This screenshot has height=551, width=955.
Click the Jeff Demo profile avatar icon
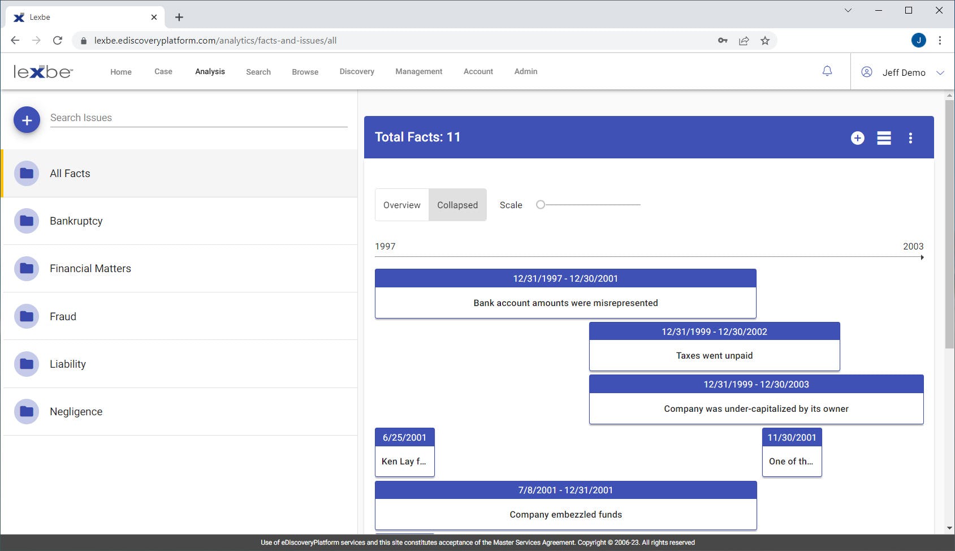pos(866,72)
